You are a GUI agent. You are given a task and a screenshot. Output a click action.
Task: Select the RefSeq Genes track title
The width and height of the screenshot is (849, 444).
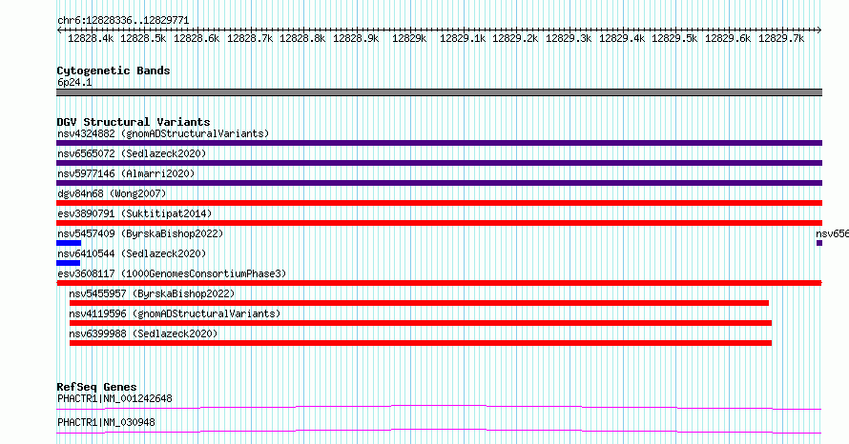point(96,387)
